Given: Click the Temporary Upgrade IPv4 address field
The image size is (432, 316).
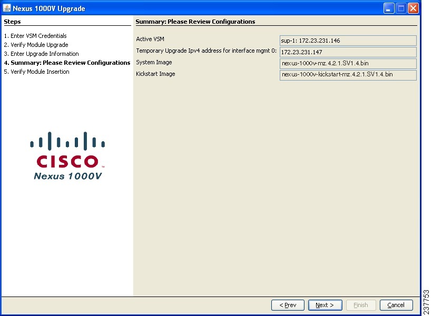Looking at the screenshot, I should [348, 52].
